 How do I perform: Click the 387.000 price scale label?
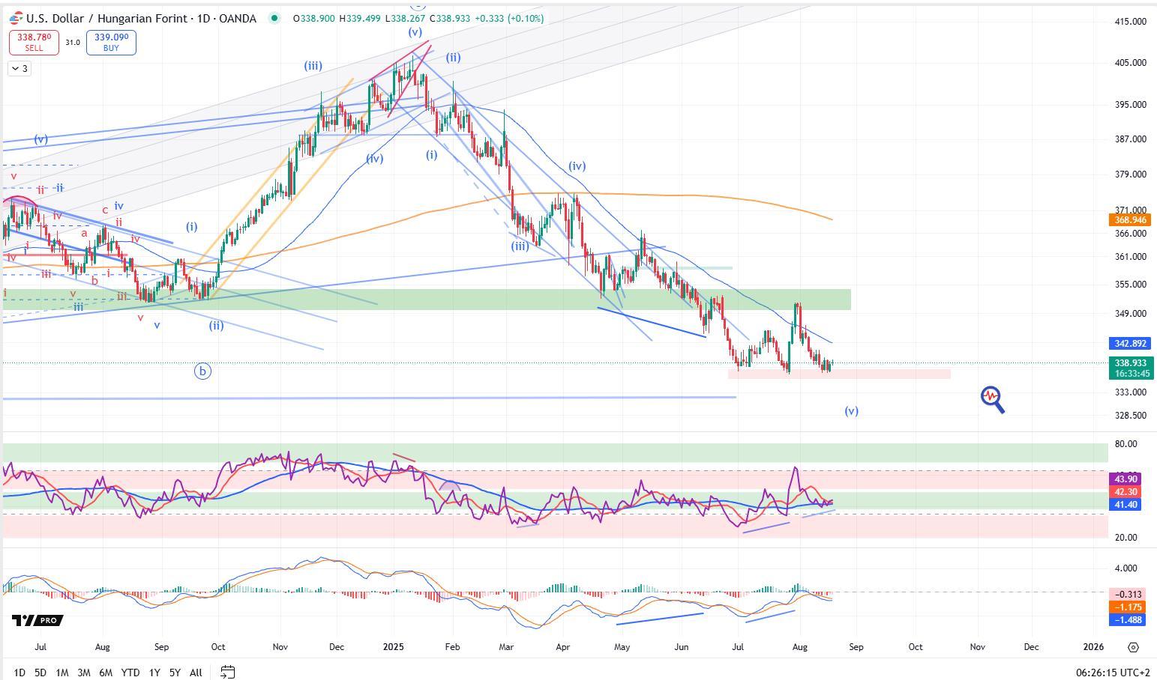tap(1130, 139)
